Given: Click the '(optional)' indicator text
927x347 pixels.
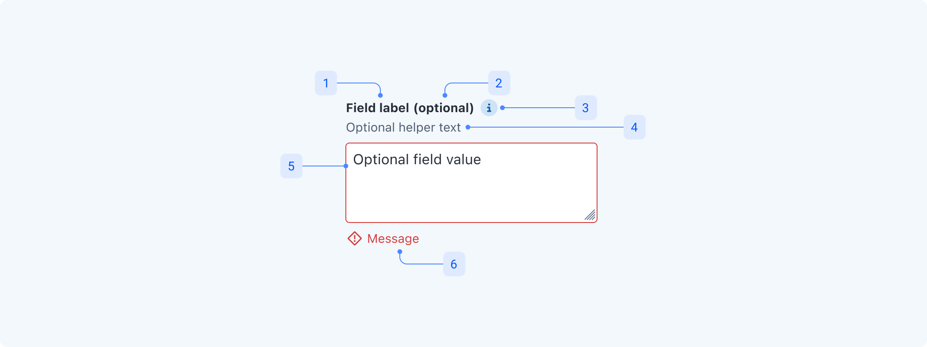Looking at the screenshot, I should coord(444,108).
